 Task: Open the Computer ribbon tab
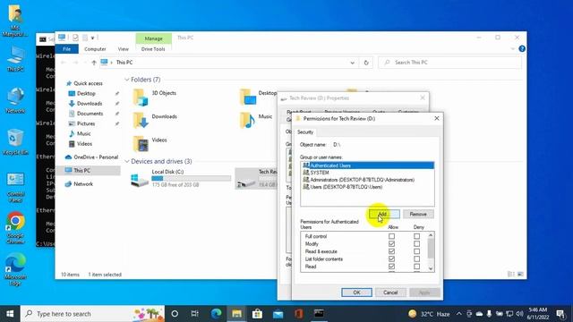click(x=95, y=49)
